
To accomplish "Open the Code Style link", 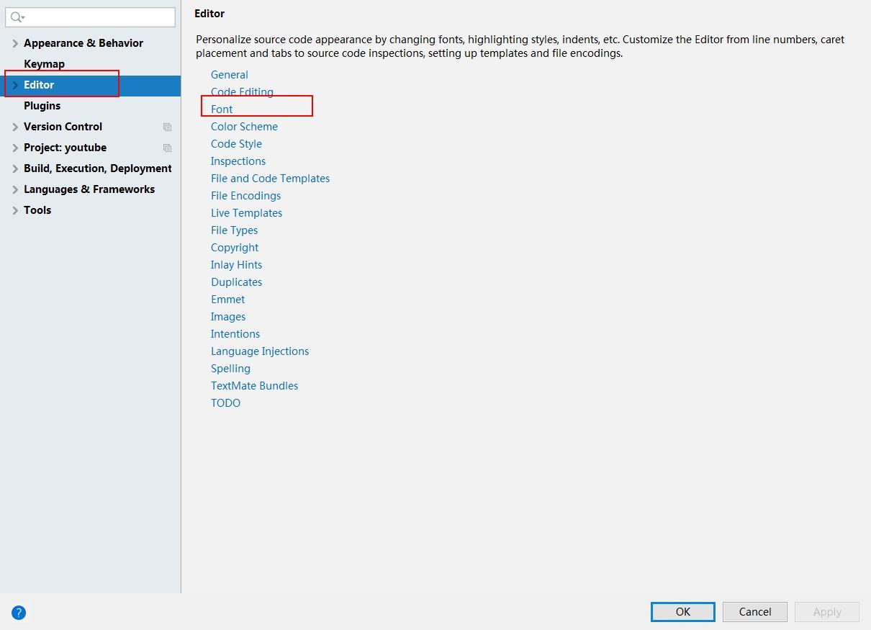I will pyautogui.click(x=236, y=144).
